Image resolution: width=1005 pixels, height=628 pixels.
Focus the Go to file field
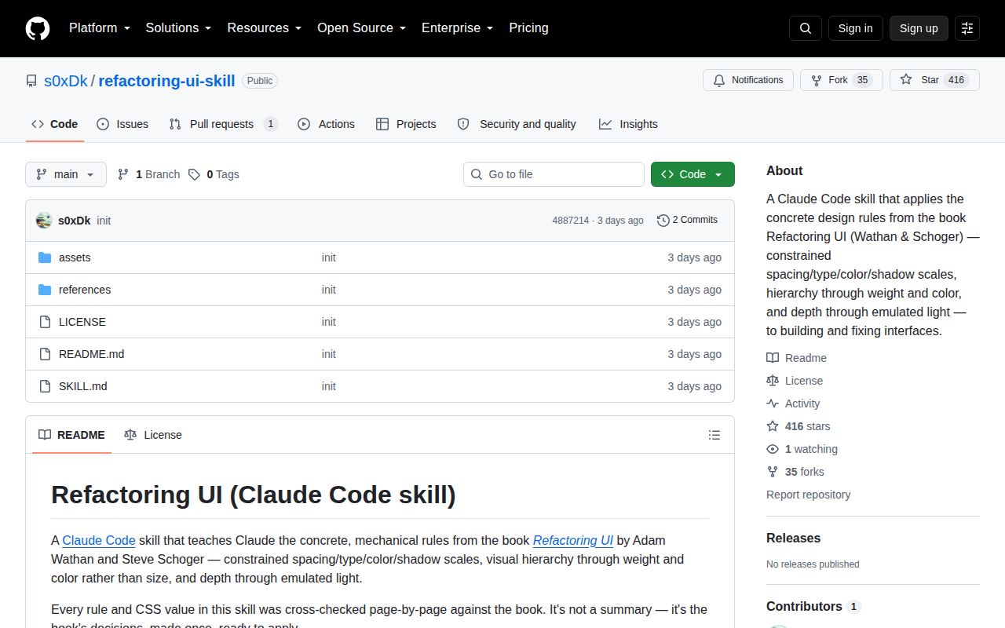[x=554, y=174]
